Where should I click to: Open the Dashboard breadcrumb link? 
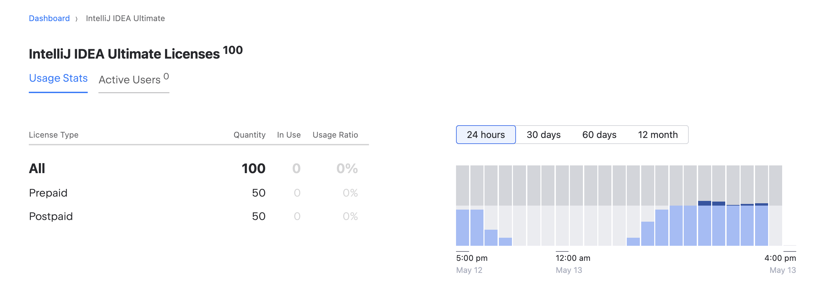[49, 18]
